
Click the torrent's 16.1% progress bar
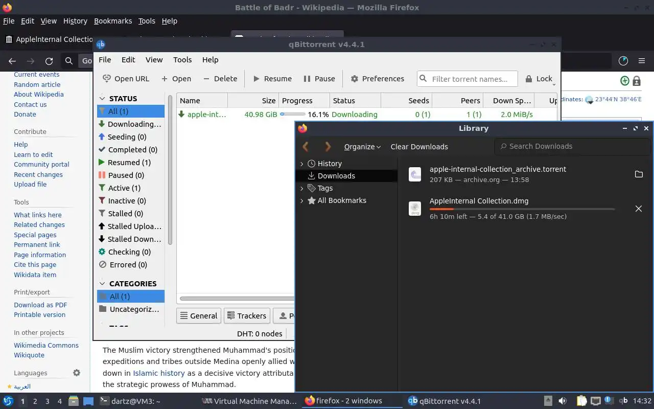[293, 115]
